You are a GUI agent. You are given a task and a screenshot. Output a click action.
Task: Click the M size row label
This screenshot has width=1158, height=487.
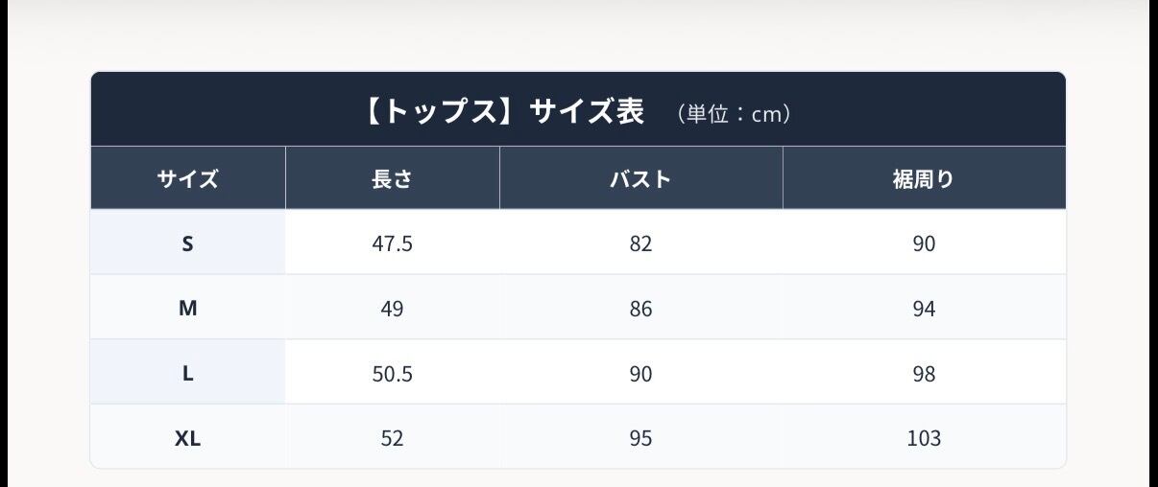click(188, 309)
